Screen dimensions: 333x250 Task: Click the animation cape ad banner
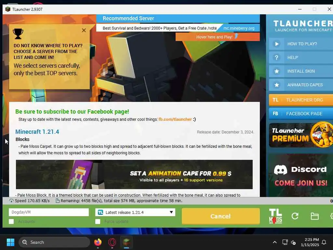click(x=134, y=174)
